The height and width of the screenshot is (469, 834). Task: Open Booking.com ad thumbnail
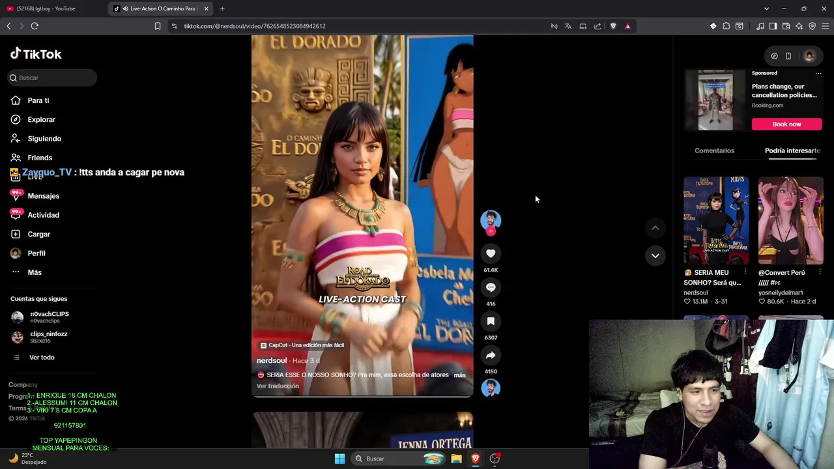tap(715, 100)
